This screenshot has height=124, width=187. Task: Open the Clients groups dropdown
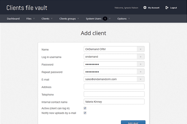(69, 19)
